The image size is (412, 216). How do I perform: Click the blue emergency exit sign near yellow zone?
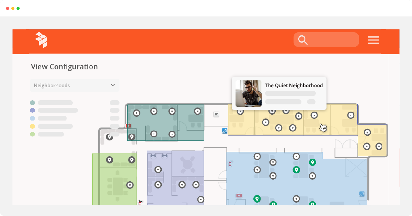(225, 130)
